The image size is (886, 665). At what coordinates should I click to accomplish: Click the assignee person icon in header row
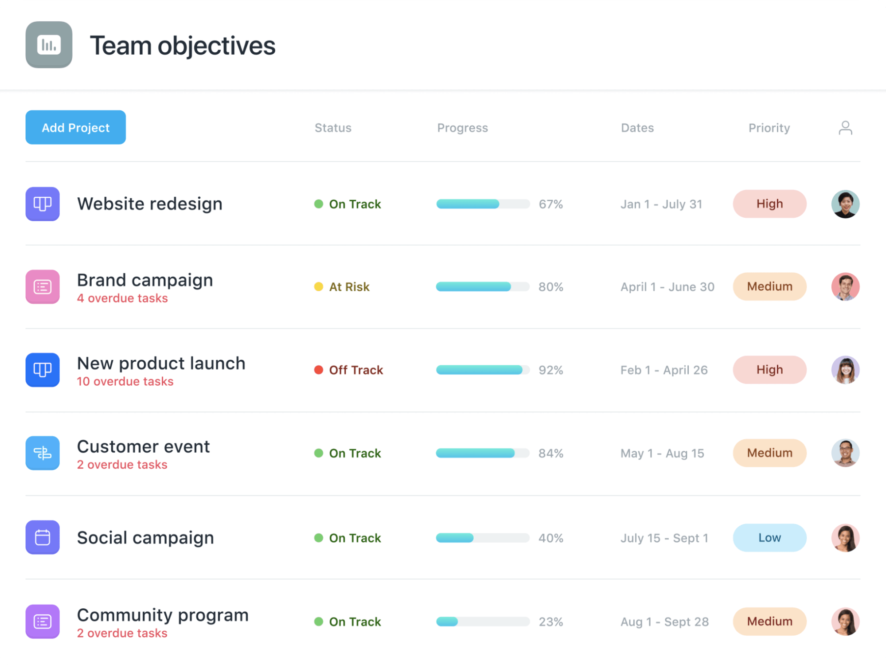(x=846, y=128)
